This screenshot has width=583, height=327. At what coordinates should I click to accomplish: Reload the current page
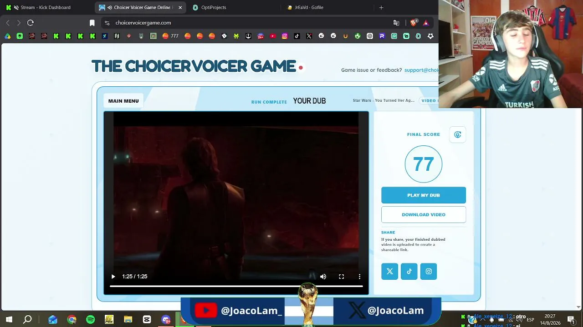(31, 23)
